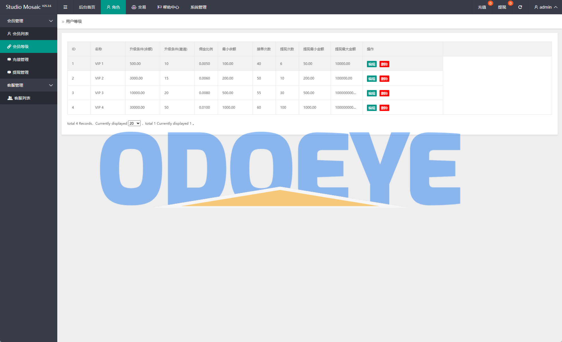Open the page size dropdown showing 20
The height and width of the screenshot is (342, 562).
134,123
